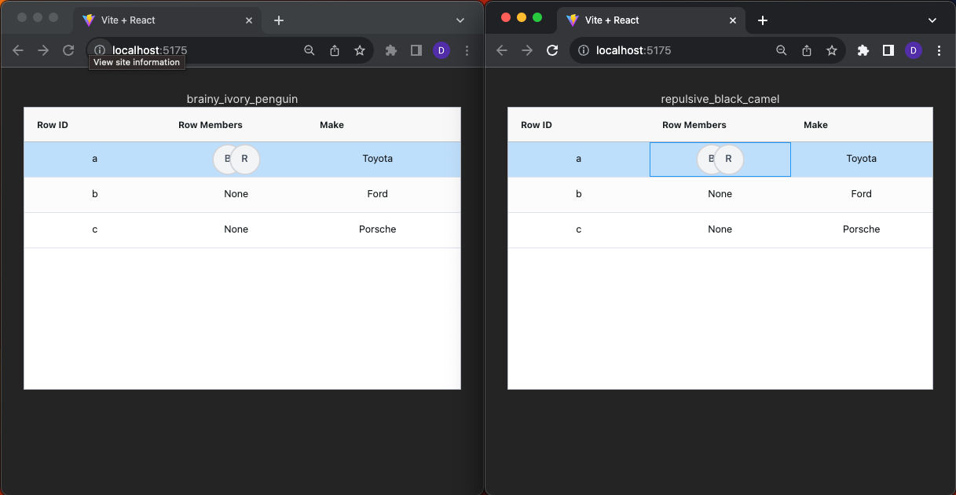Go forward in the brainy_ivory_penguin window
Viewport: 956px width, 495px height.
click(43, 50)
